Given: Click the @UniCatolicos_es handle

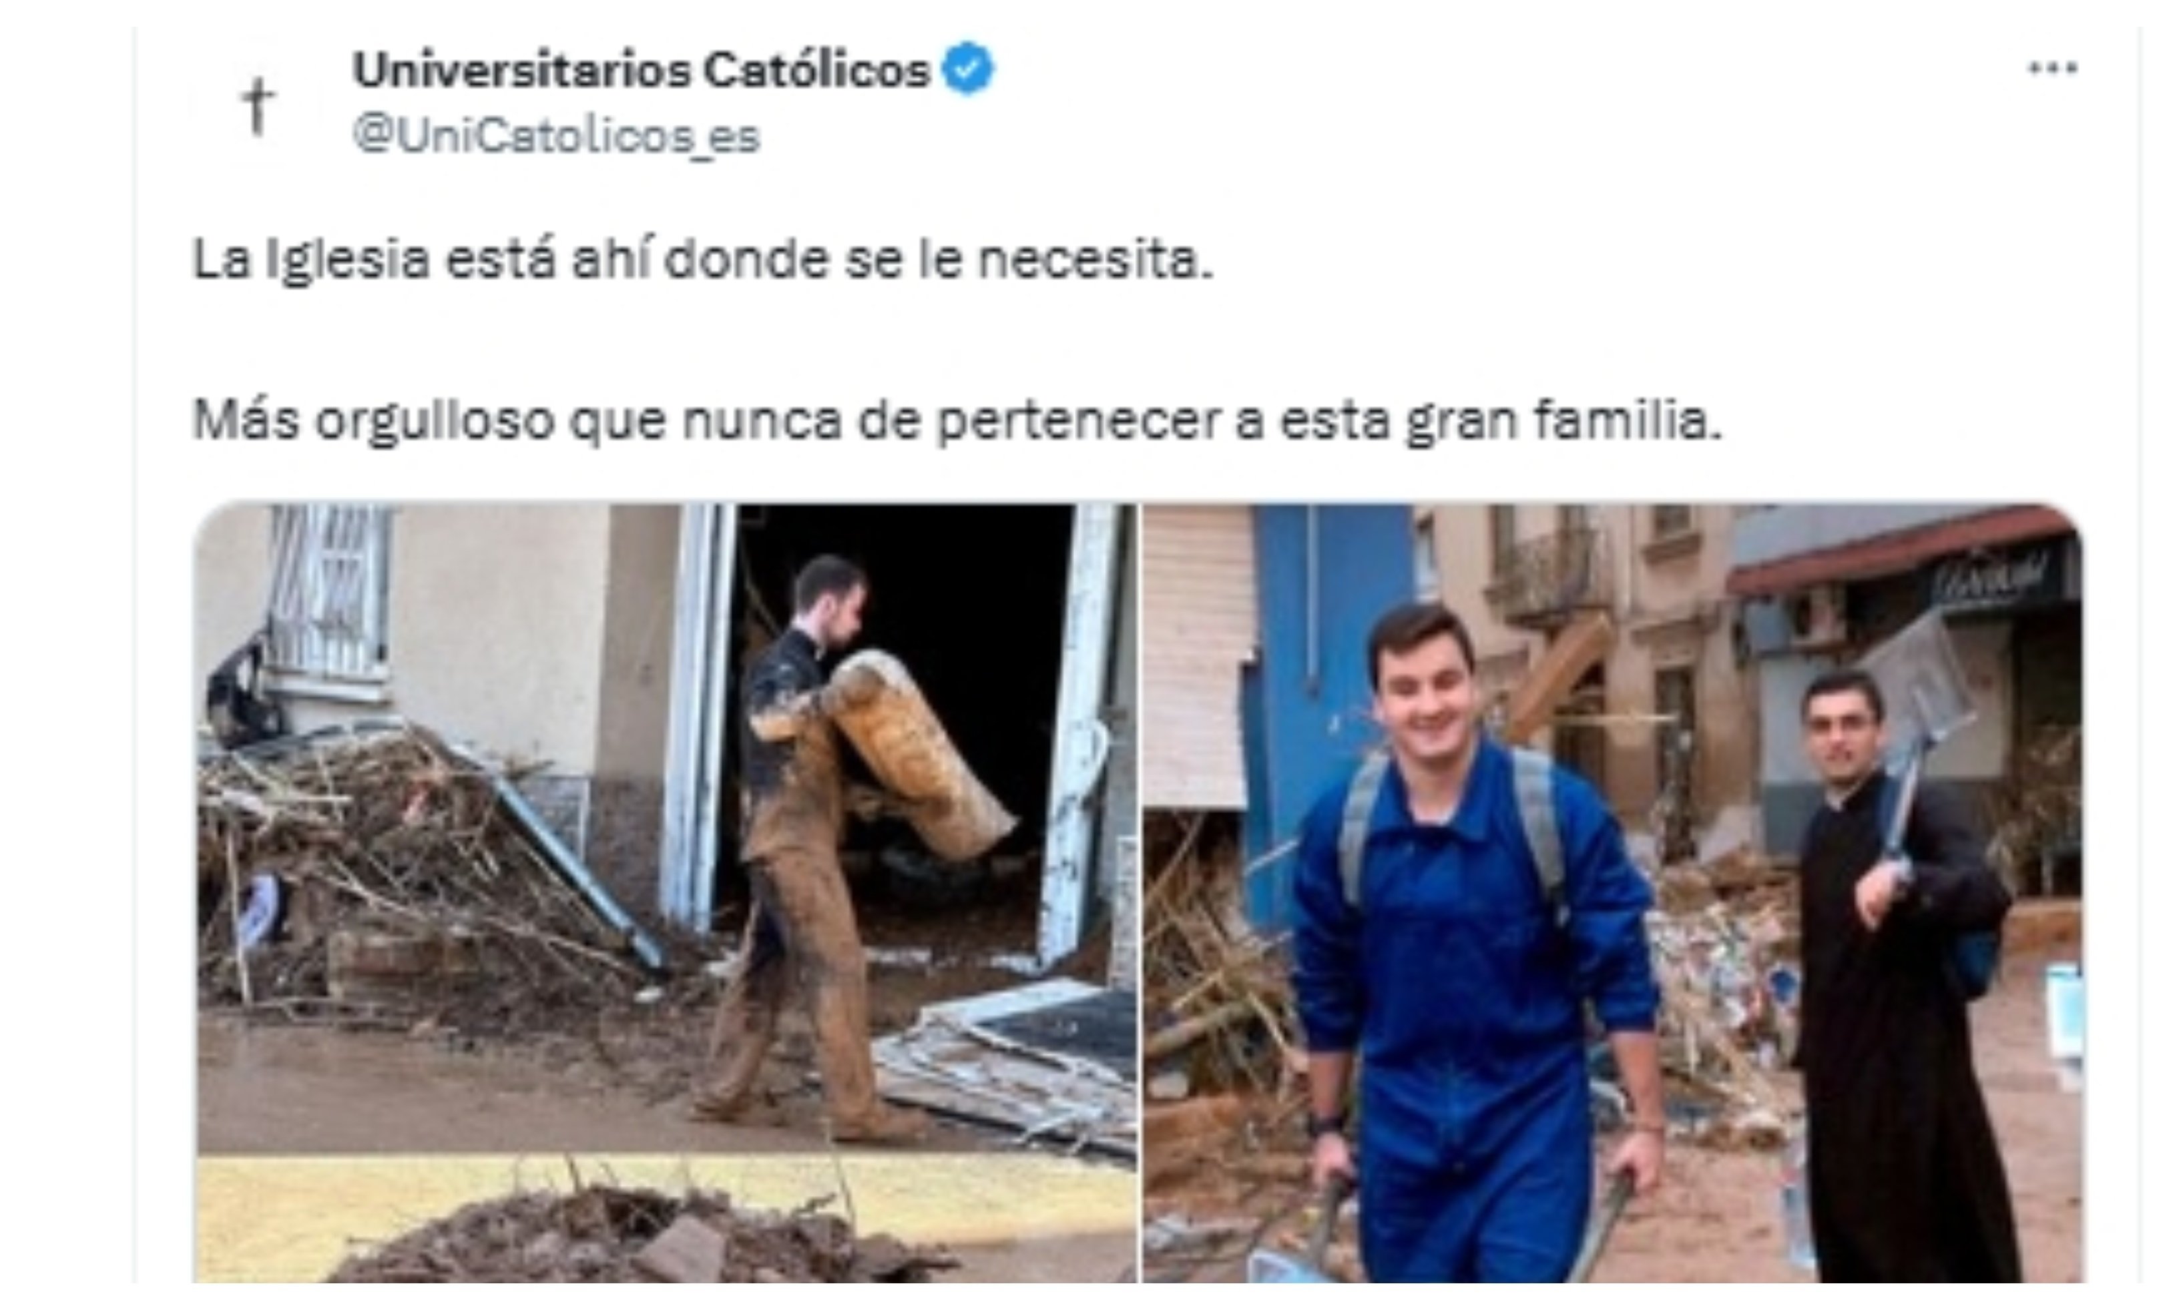Looking at the screenshot, I should [x=555, y=136].
